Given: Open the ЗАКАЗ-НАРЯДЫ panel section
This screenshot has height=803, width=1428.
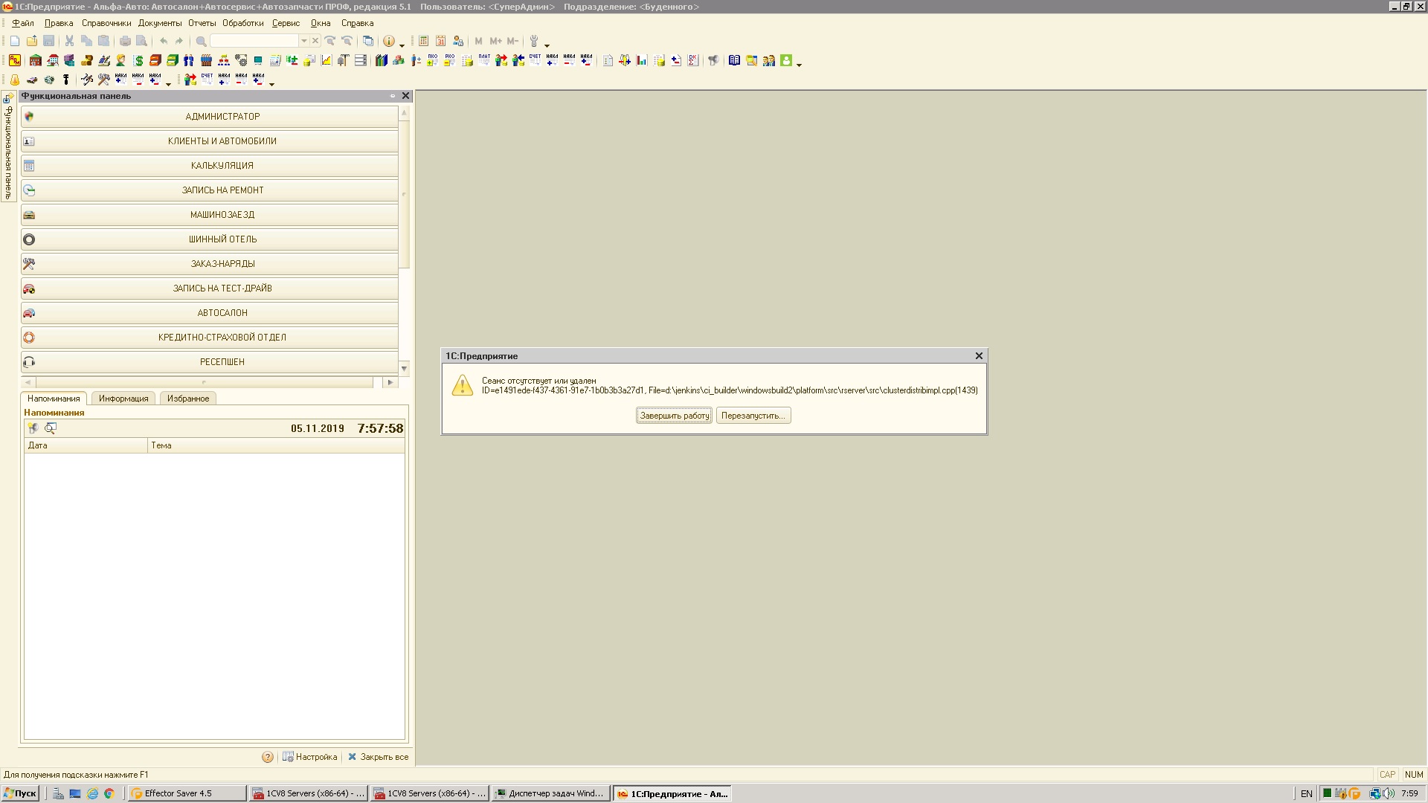Looking at the screenshot, I should click(210, 264).
